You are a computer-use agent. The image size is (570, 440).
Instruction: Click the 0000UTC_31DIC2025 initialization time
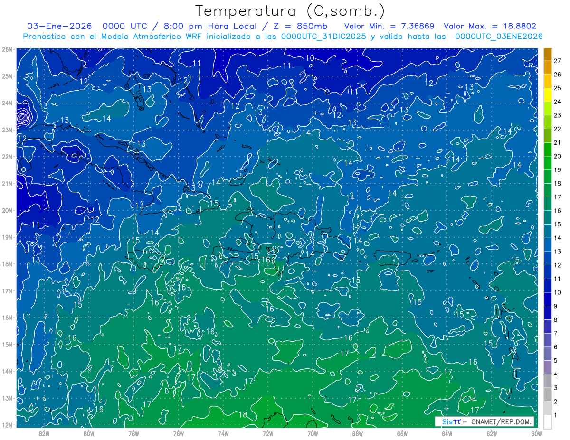[x=323, y=37]
